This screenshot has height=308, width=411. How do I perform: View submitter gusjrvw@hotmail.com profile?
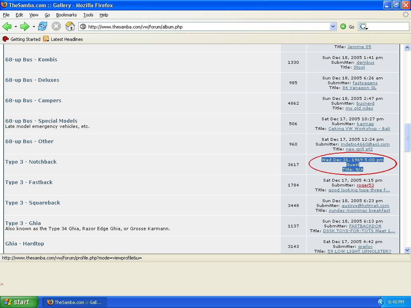pos(365,205)
